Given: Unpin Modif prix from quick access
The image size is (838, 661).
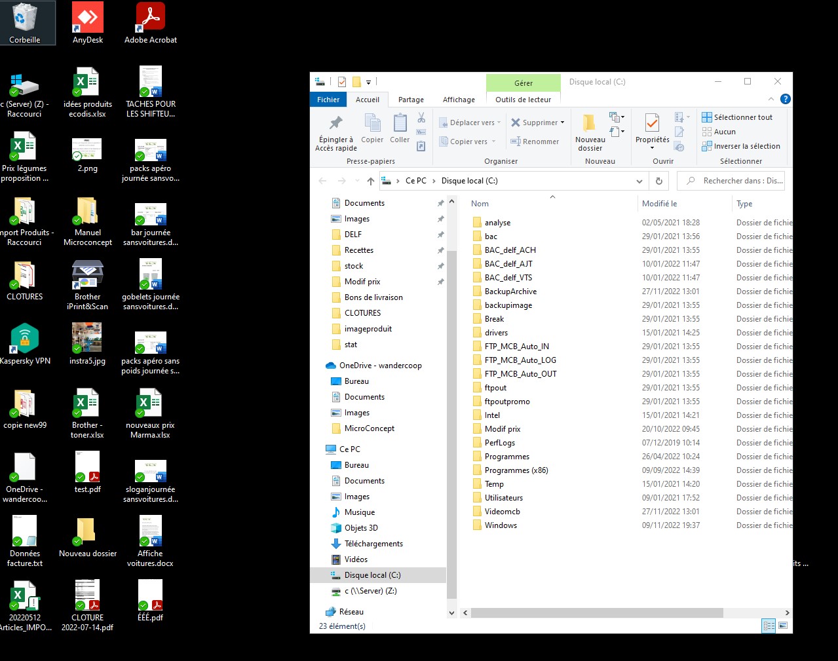Looking at the screenshot, I should [440, 282].
